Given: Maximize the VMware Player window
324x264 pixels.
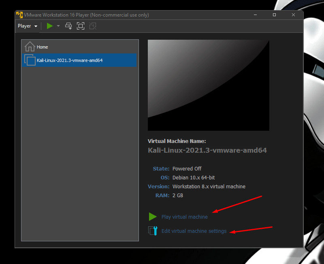Looking at the screenshot, I should point(274,15).
